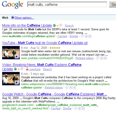This screenshot has height=113, width=116.
Task: Click comment icon on the googlewatch.eweek.com URL line
Action: tap(76, 109)
